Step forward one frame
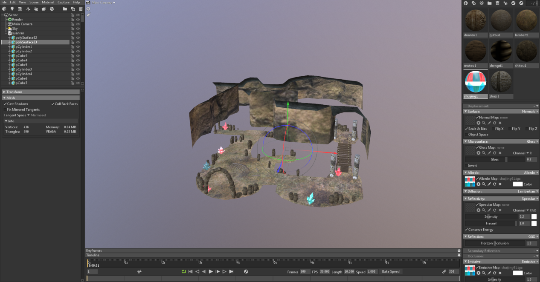Image resolution: width=540 pixels, height=282 pixels. (218, 271)
